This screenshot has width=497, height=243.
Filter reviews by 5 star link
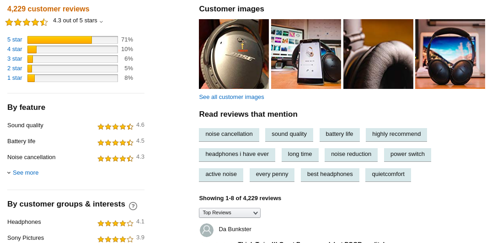coord(15,40)
